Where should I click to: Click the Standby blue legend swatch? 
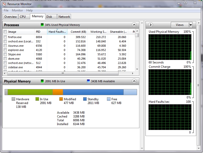pyautogui.click(x=85, y=99)
